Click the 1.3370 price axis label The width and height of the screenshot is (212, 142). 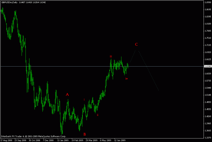208,138
